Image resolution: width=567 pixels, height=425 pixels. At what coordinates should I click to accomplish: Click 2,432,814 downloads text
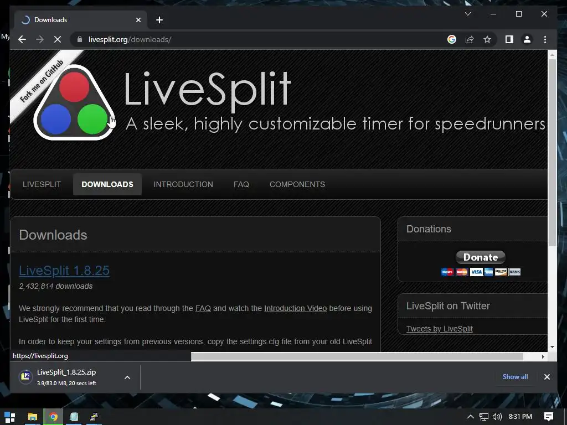pos(56,286)
